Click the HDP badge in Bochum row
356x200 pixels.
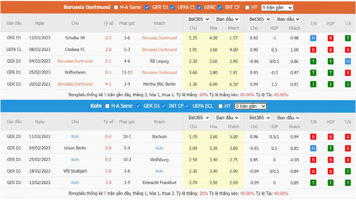[330, 137]
